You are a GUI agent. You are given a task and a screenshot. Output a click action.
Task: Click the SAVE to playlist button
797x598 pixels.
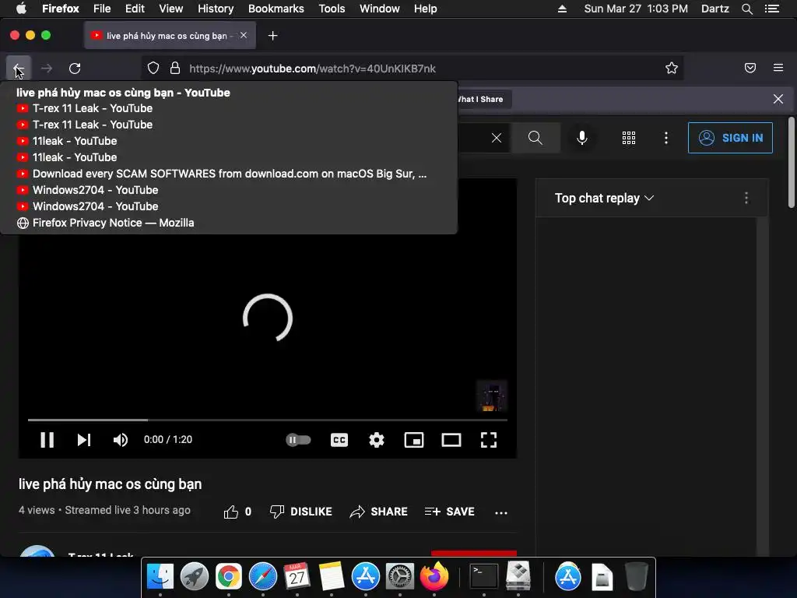coord(450,512)
